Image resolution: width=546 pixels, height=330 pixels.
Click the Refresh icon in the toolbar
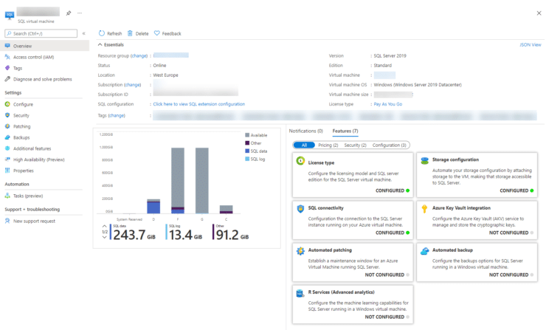point(102,33)
